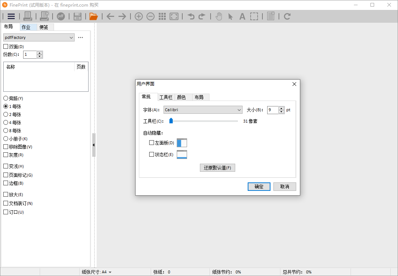Check the 左面板 auto-hide option

tap(151, 142)
